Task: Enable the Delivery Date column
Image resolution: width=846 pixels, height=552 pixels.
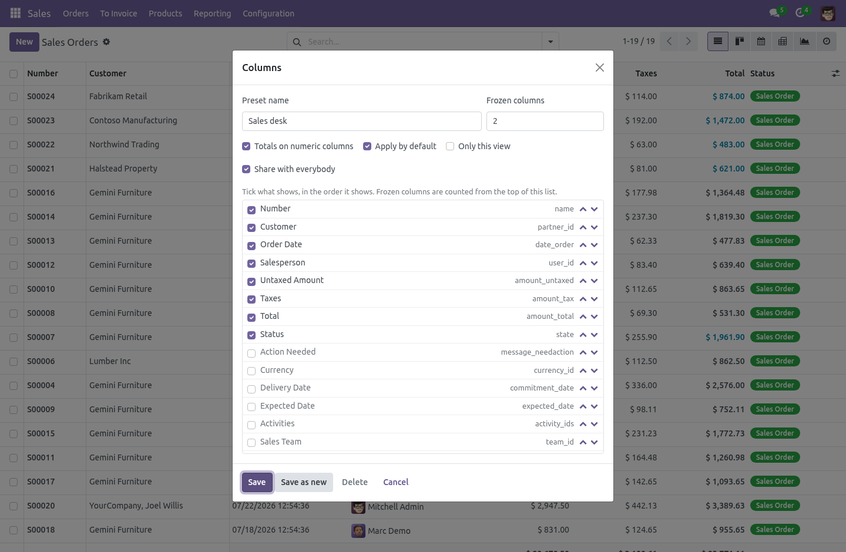Action: 251,389
